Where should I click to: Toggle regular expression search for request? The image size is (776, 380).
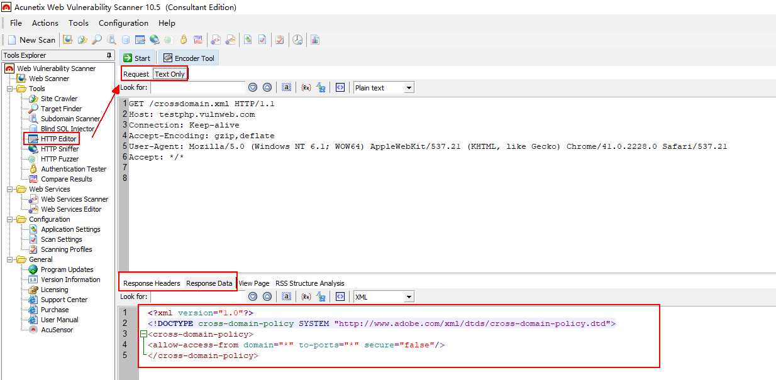306,88
